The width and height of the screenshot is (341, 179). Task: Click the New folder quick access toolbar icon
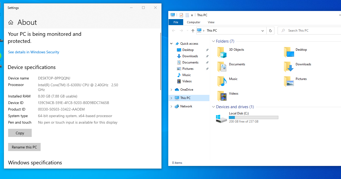click(187, 15)
